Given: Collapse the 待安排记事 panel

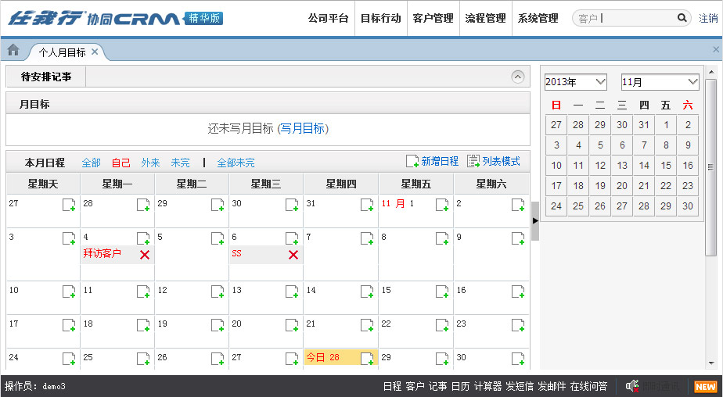Looking at the screenshot, I should pos(517,77).
